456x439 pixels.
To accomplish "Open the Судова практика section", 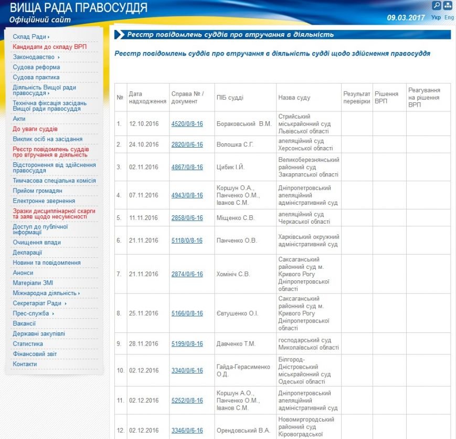I will click(36, 77).
